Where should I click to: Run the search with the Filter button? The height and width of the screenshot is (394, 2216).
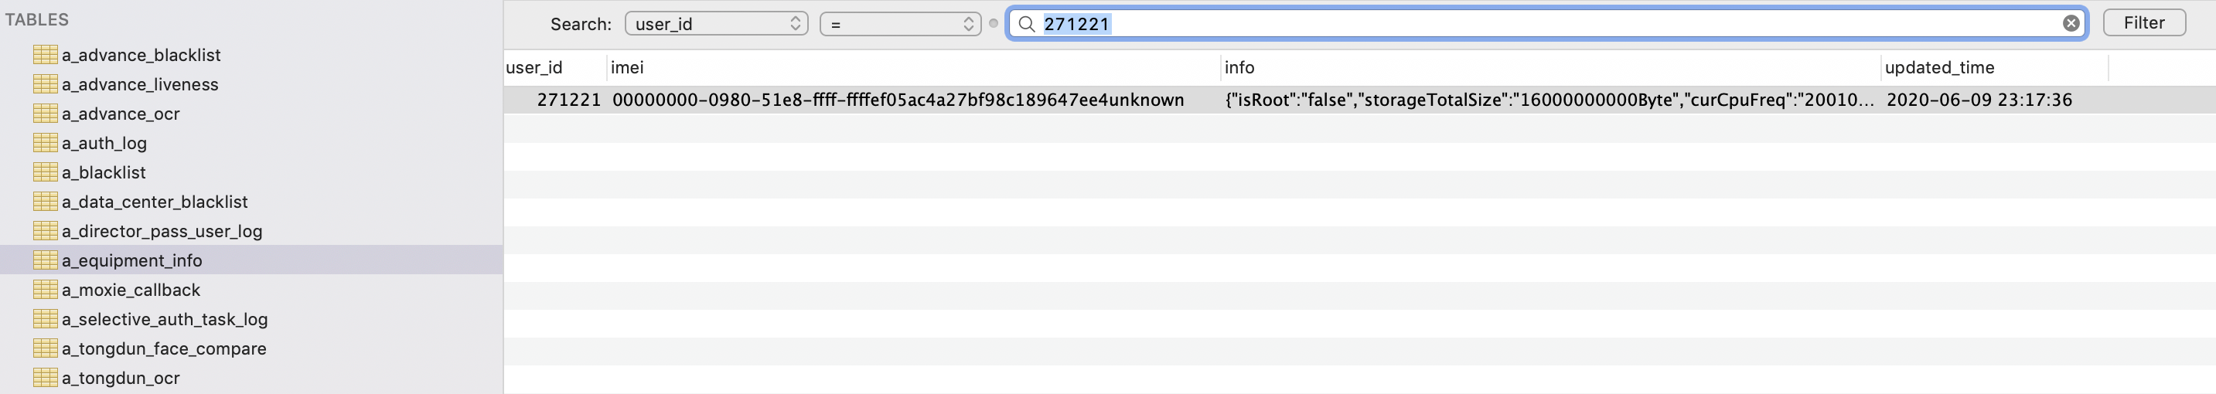(2144, 22)
